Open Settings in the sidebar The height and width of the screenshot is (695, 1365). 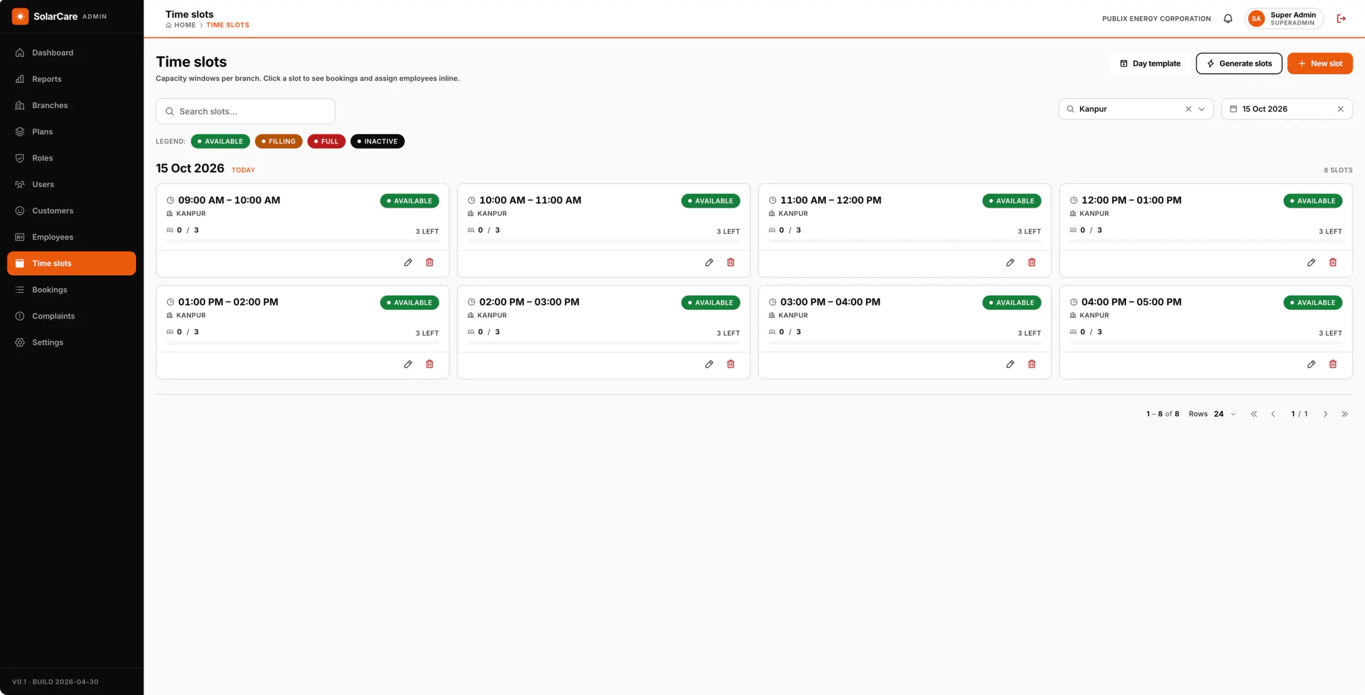[x=72, y=343]
